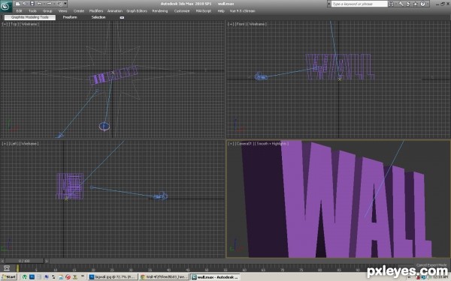Switch to the Freeform ribbon tab
Screen dimensions: 451x281
tap(70, 17)
